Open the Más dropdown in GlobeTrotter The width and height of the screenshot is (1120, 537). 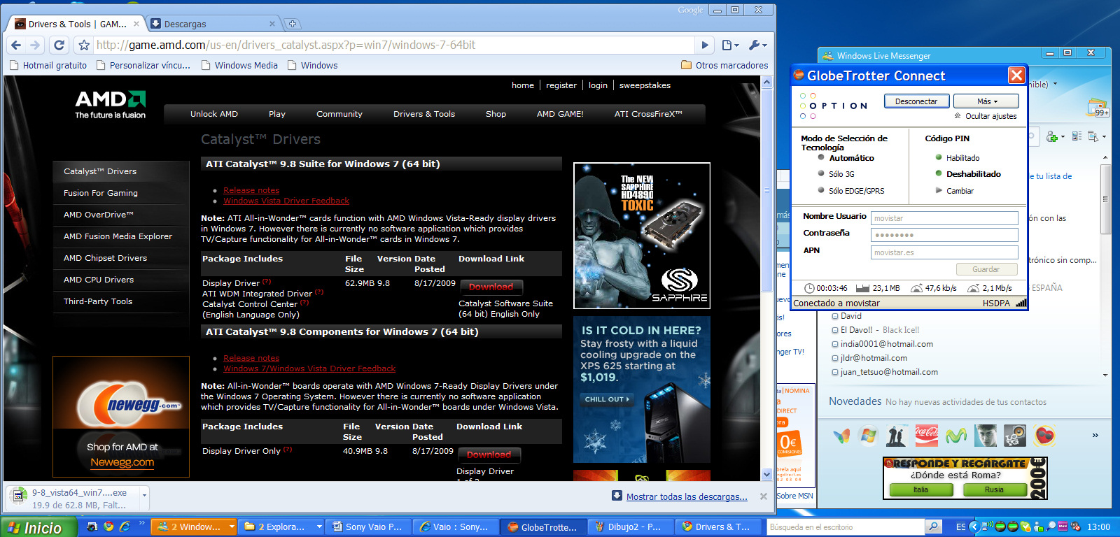tap(986, 101)
